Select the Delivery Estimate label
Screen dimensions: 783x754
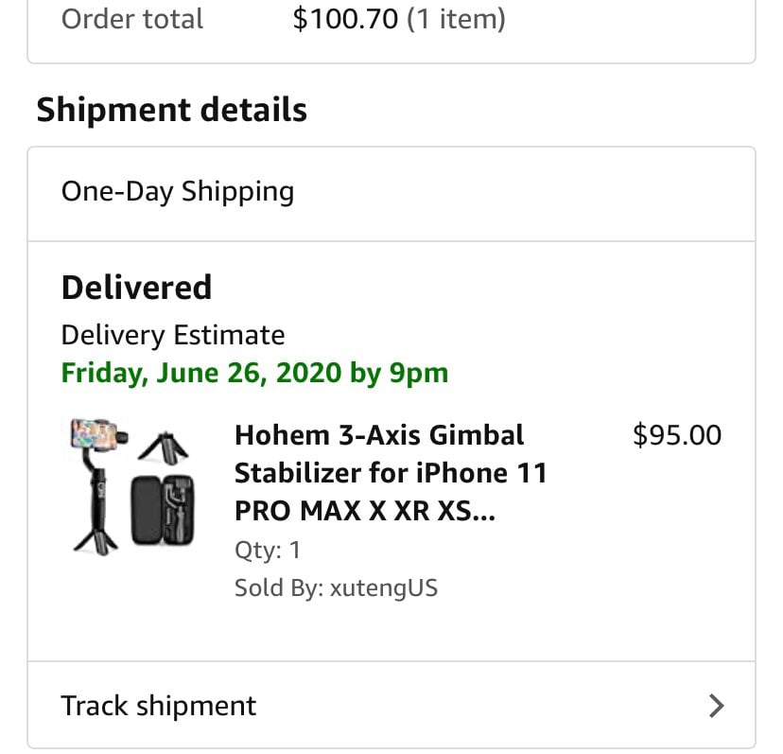click(173, 335)
